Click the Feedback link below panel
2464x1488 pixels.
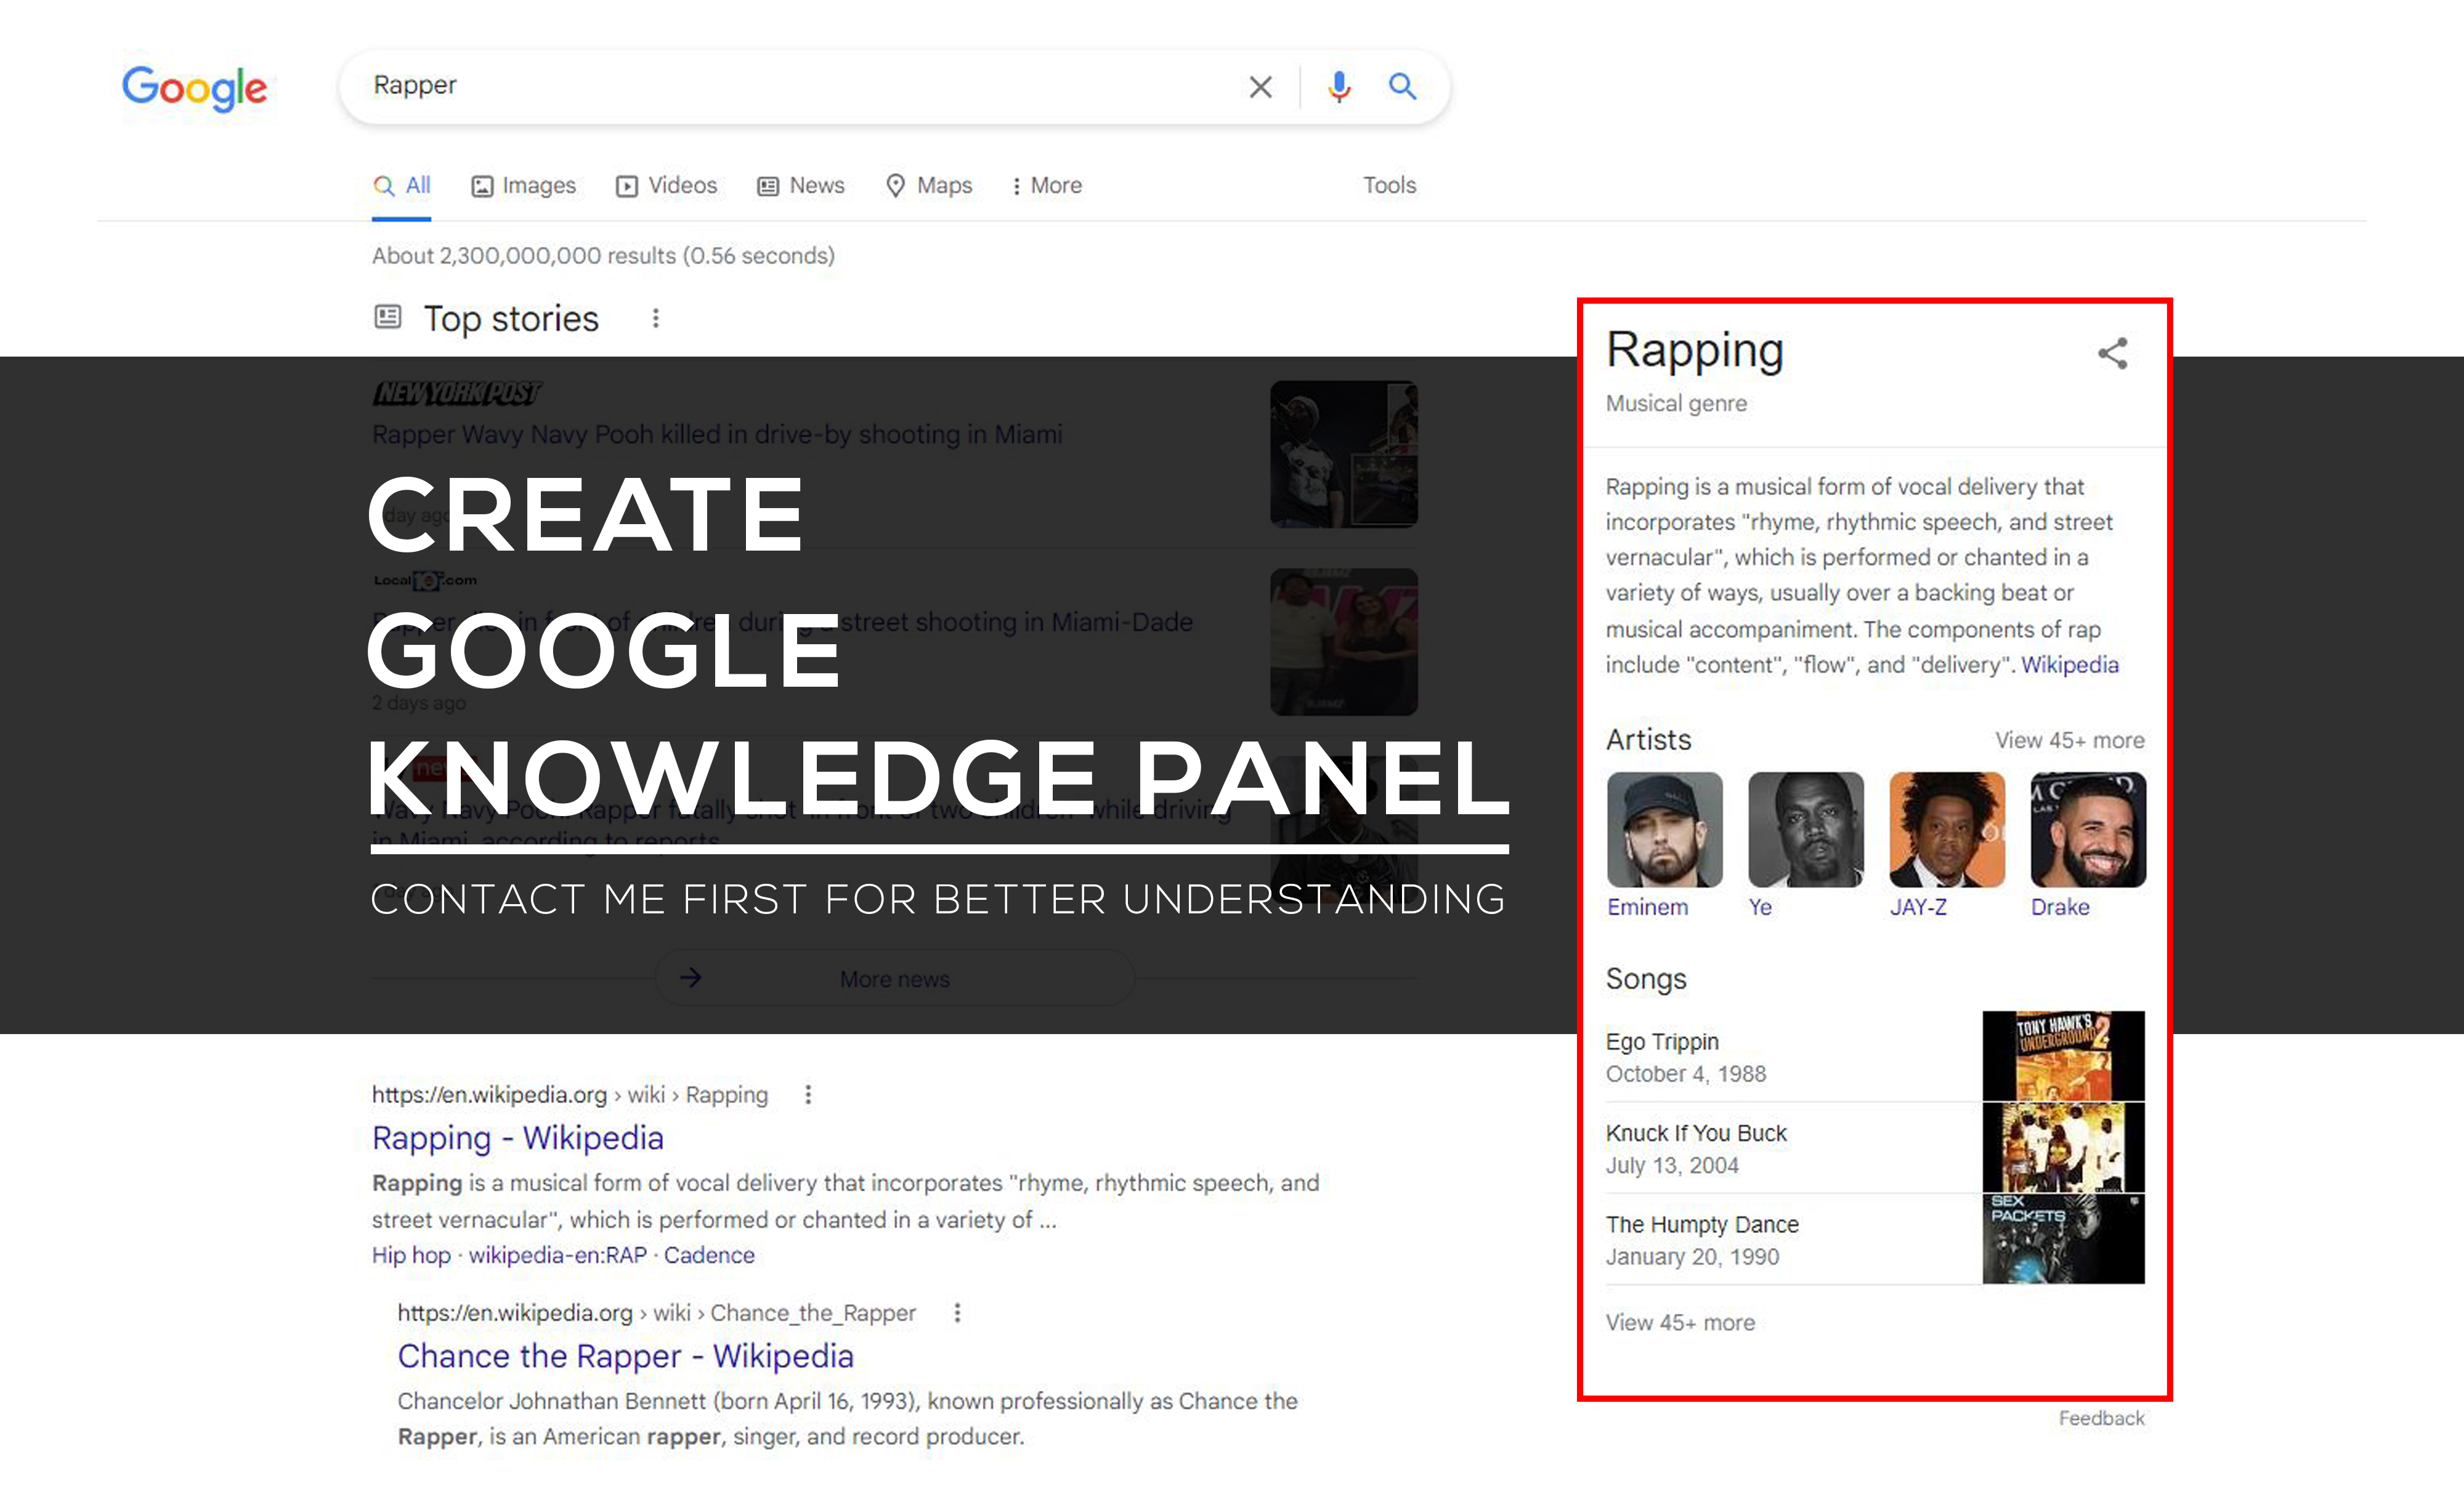(x=2101, y=1418)
